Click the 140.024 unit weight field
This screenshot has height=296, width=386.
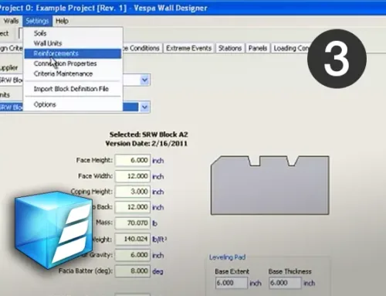click(x=132, y=239)
